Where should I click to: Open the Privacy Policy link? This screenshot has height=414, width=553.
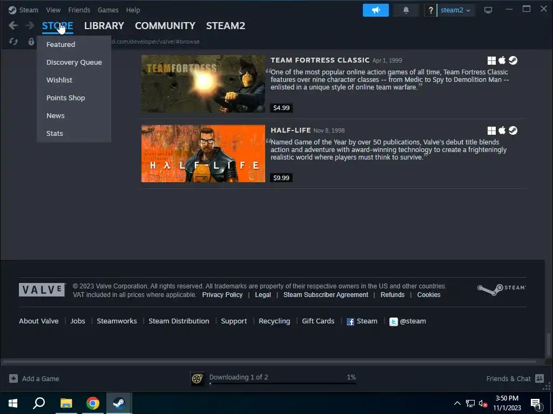[222, 295]
